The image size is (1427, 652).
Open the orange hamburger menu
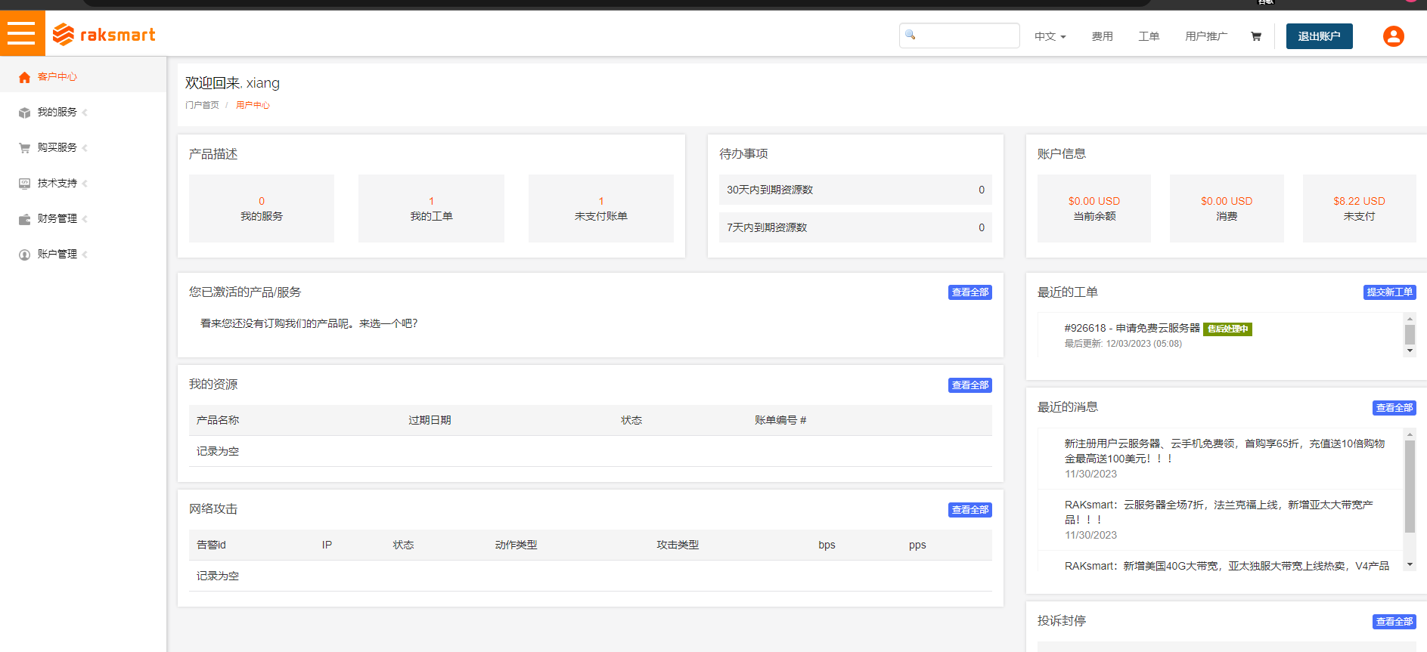[x=22, y=33]
